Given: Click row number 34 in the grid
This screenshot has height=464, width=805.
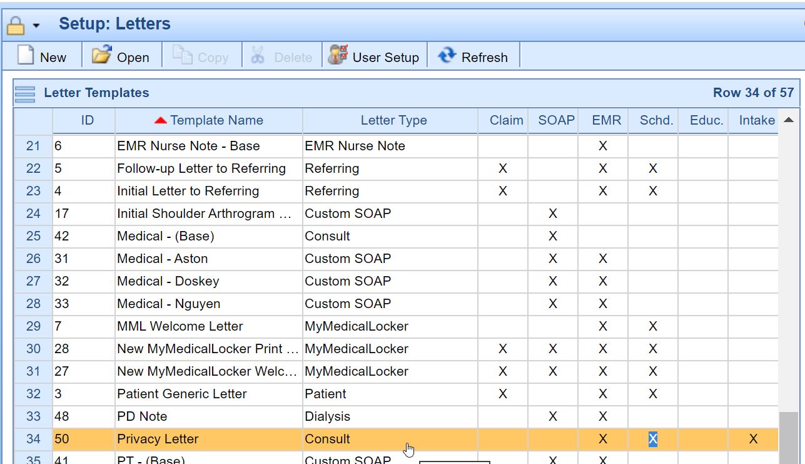Looking at the screenshot, I should click(33, 439).
